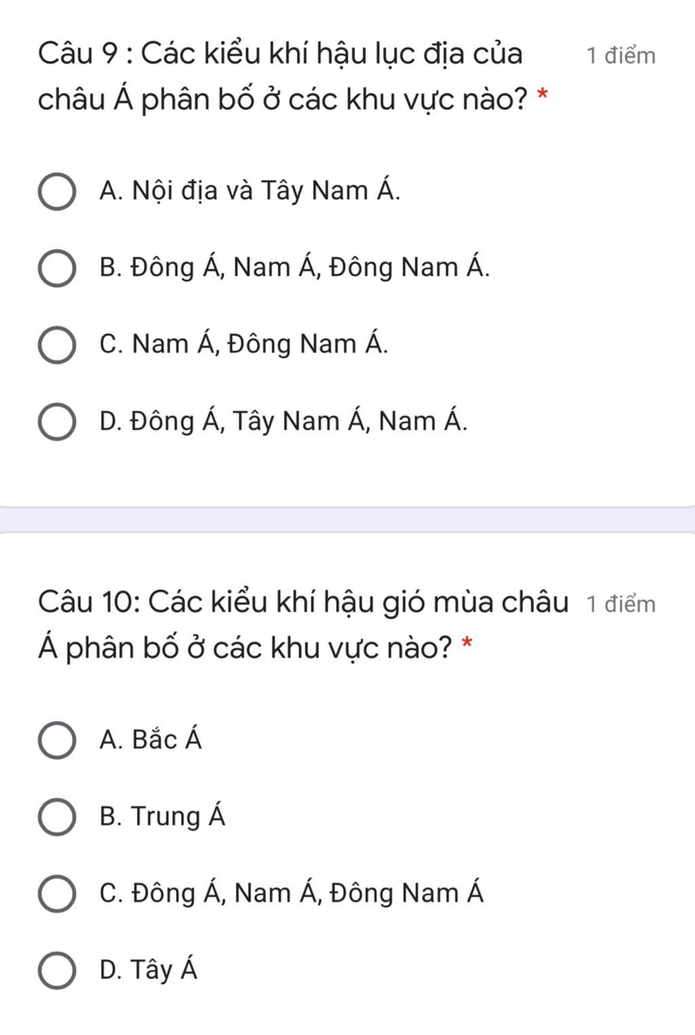Select the radio for C. Đông Á, Nam Á, Đông Nam Á in Câu 10

coord(56,894)
